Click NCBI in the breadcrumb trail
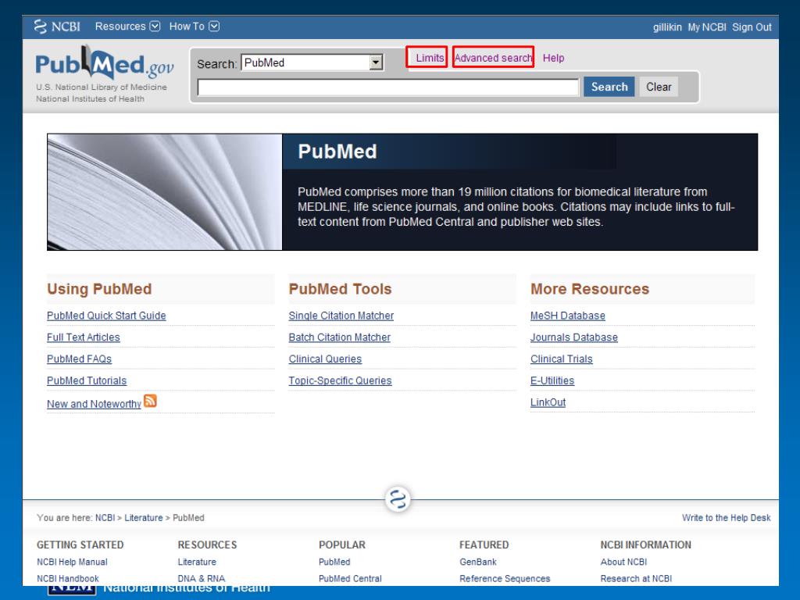 [105, 518]
